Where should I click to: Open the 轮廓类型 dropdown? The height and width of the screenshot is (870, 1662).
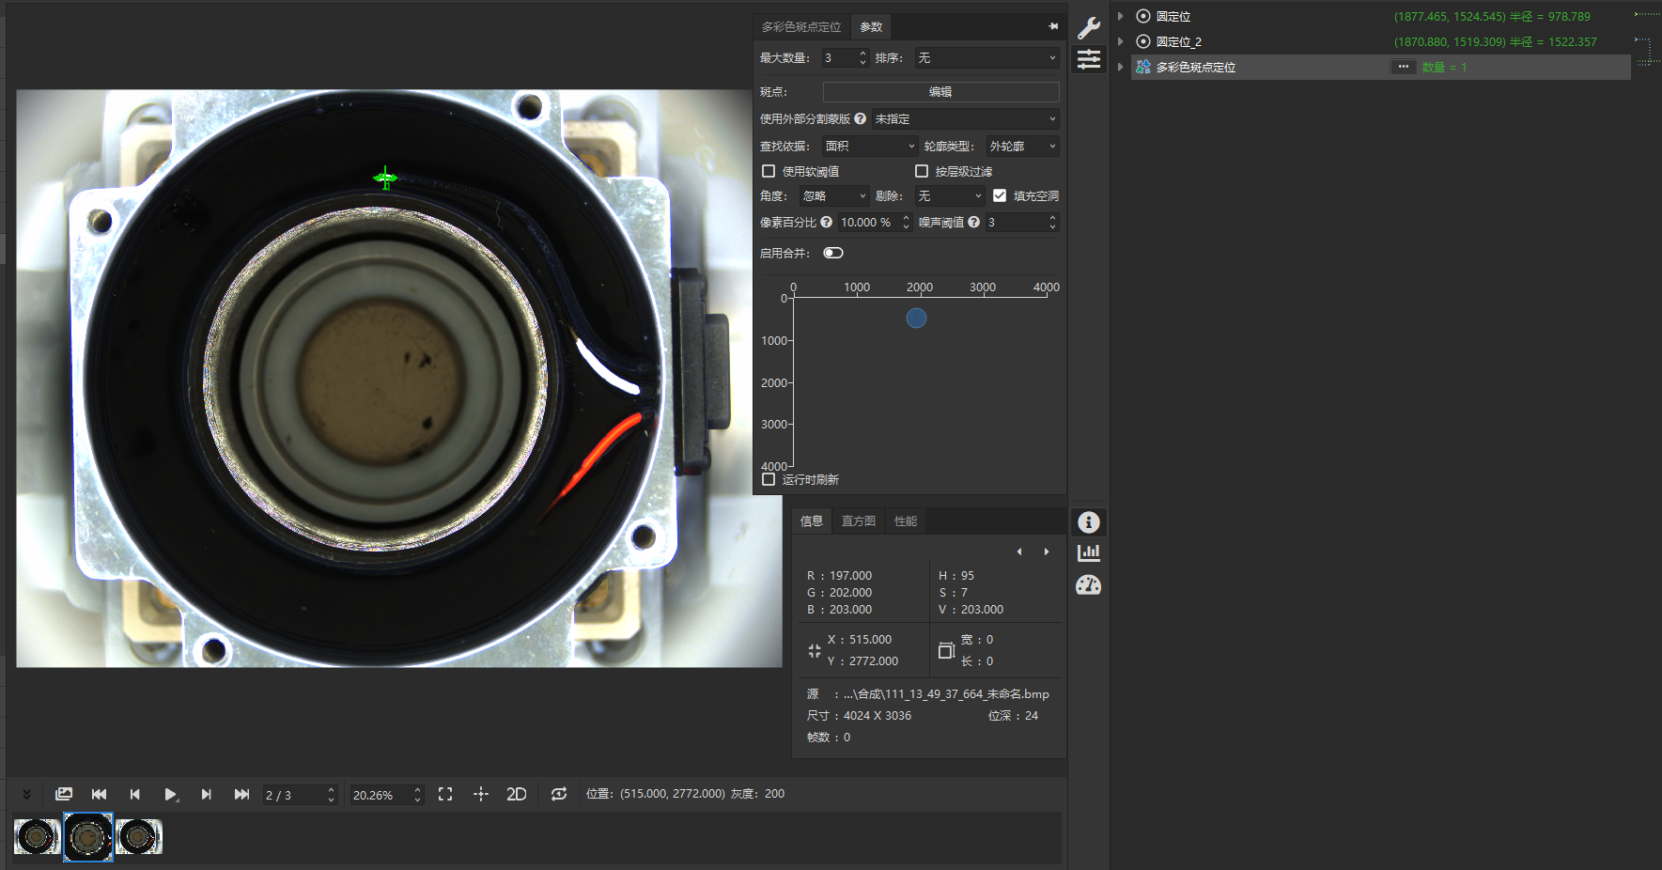click(x=1022, y=146)
